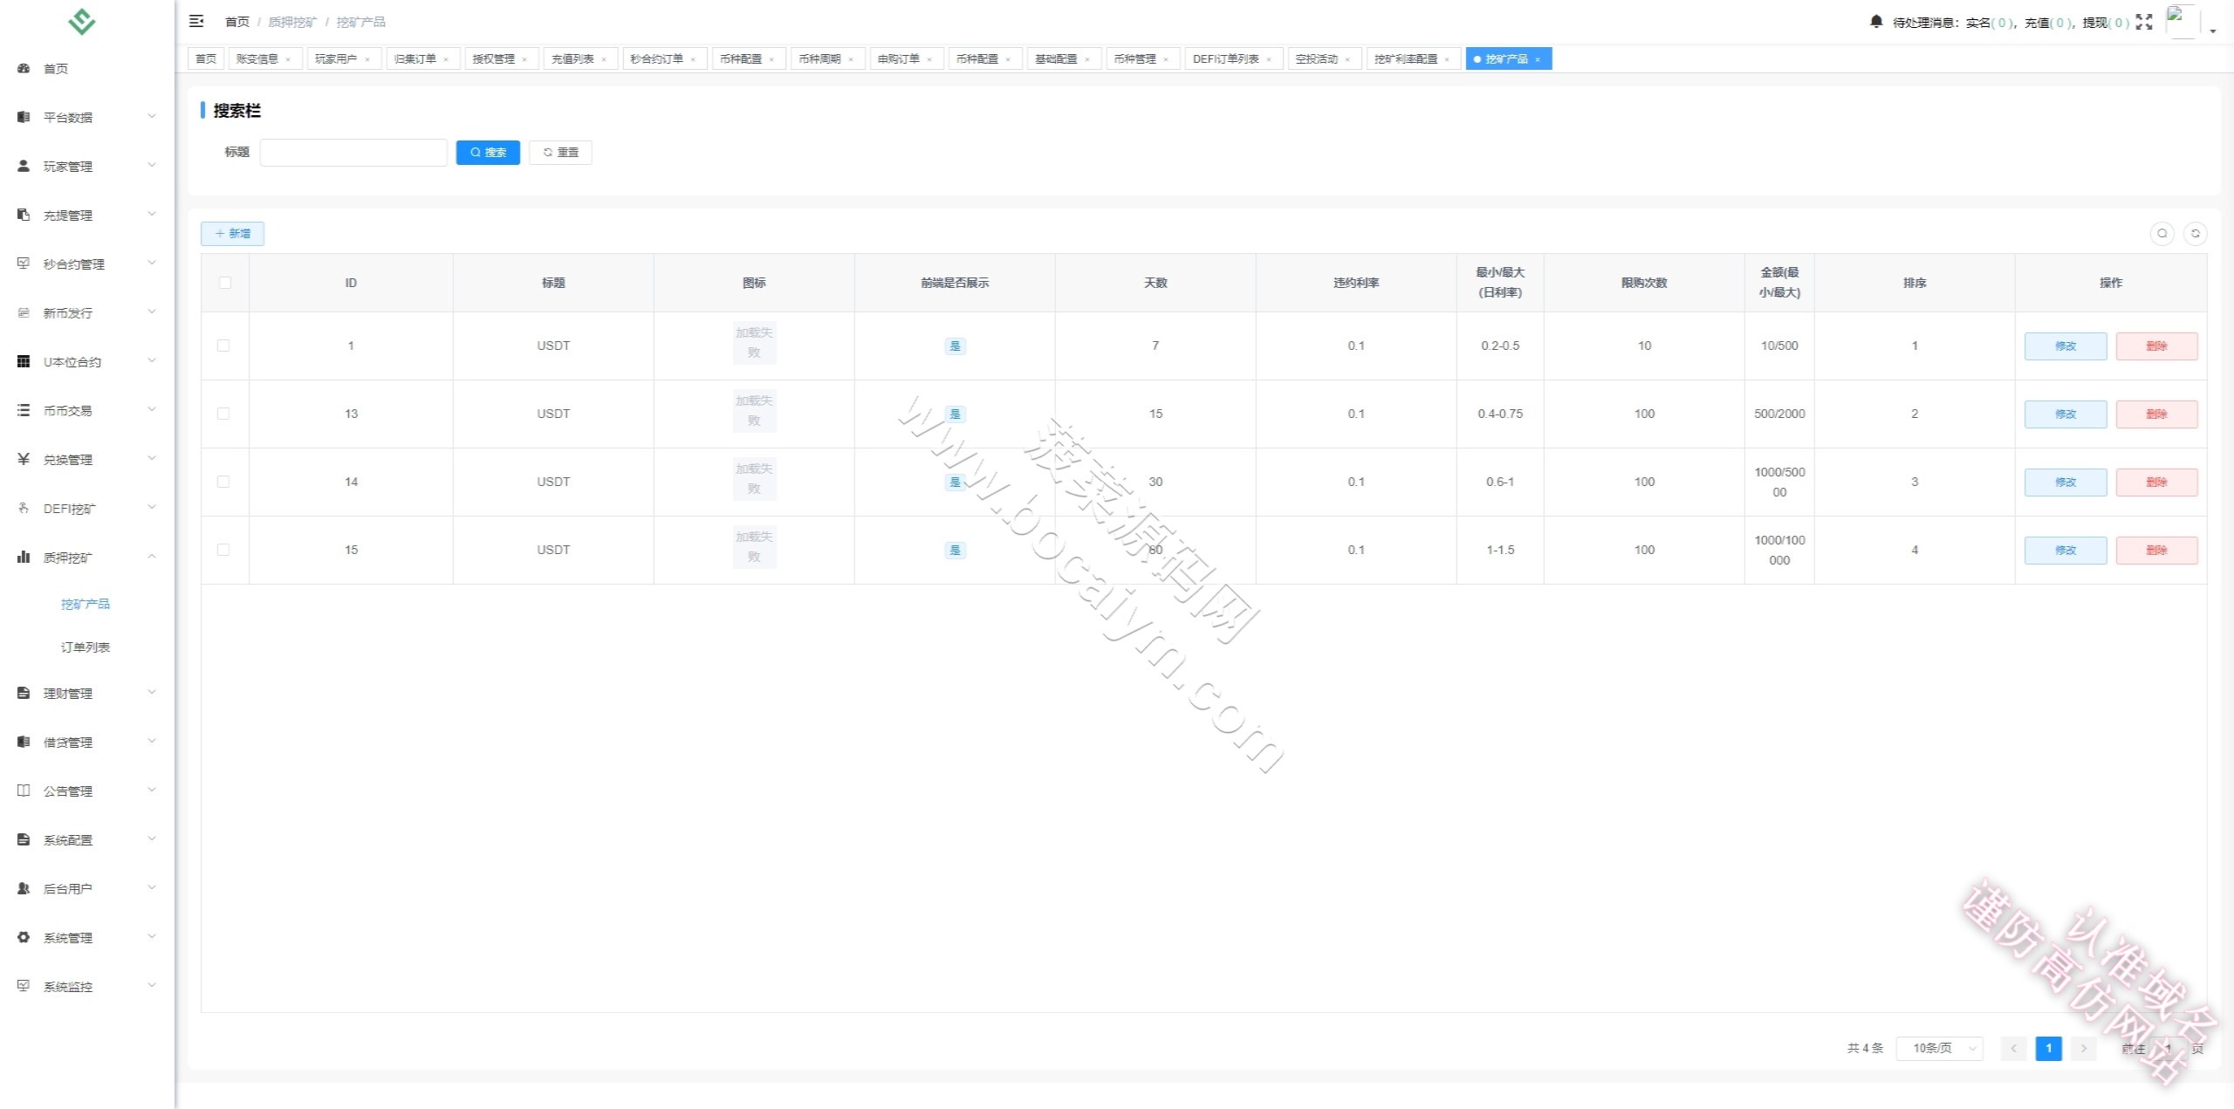Screen dimensions: 2234x1109
Task: Check the row with ID 15
Action: (x=223, y=550)
